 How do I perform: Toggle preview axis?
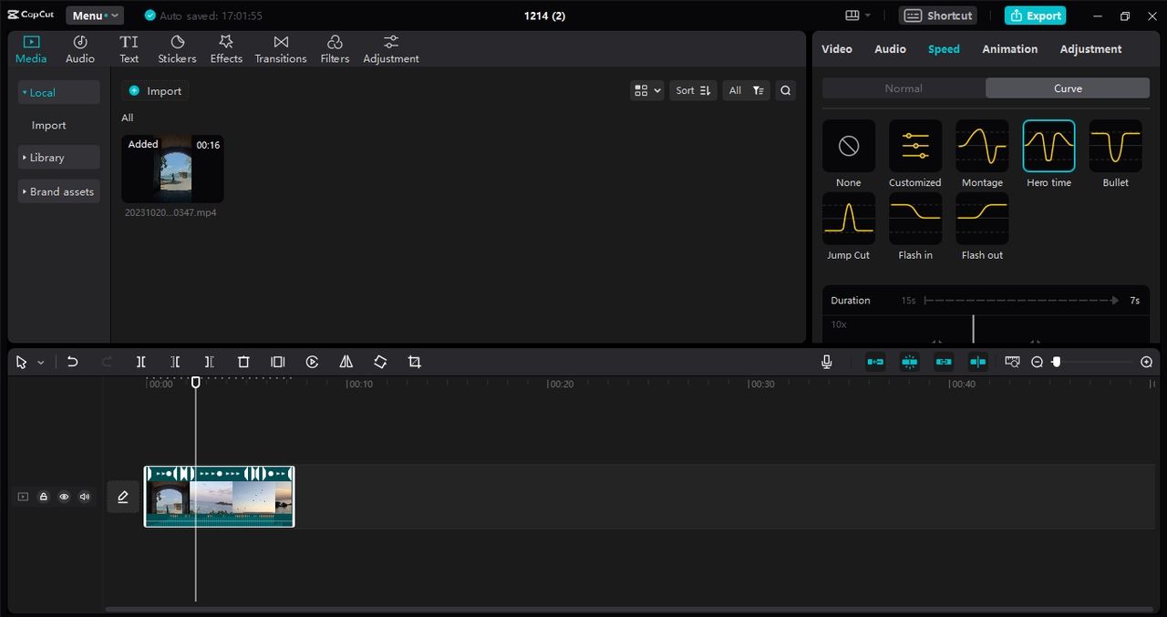tap(978, 362)
